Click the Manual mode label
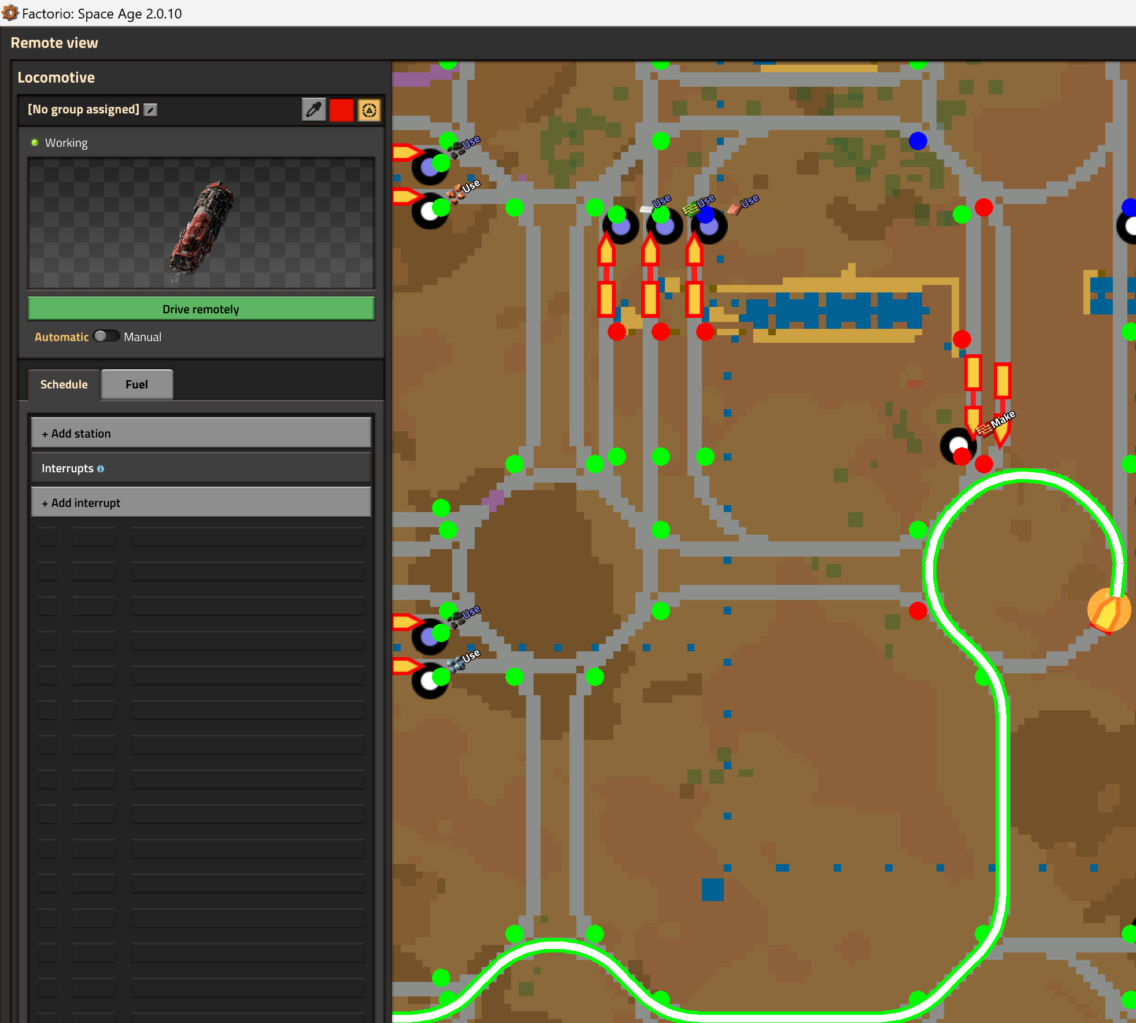 [x=143, y=337]
